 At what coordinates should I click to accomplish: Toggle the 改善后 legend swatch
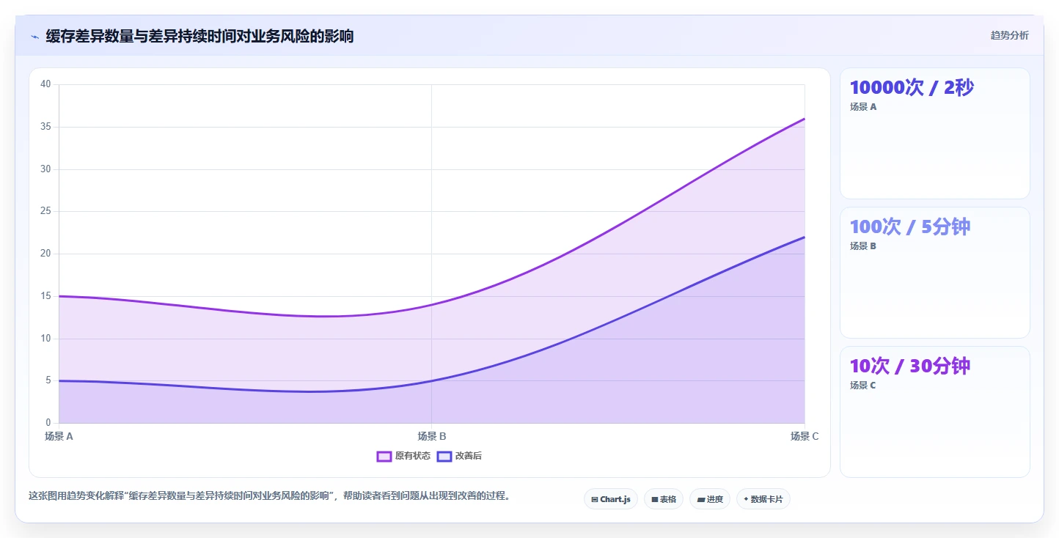pos(444,456)
